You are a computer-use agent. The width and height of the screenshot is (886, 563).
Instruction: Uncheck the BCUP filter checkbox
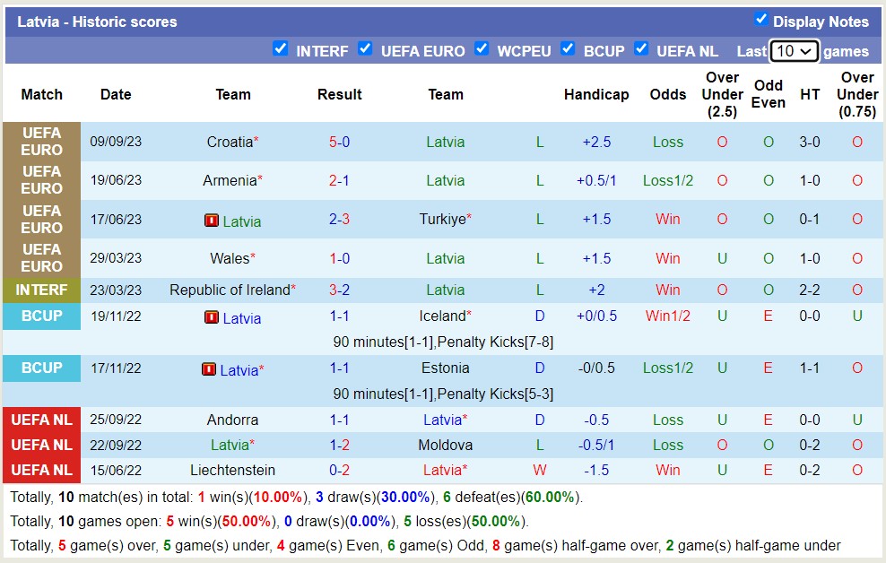568,49
